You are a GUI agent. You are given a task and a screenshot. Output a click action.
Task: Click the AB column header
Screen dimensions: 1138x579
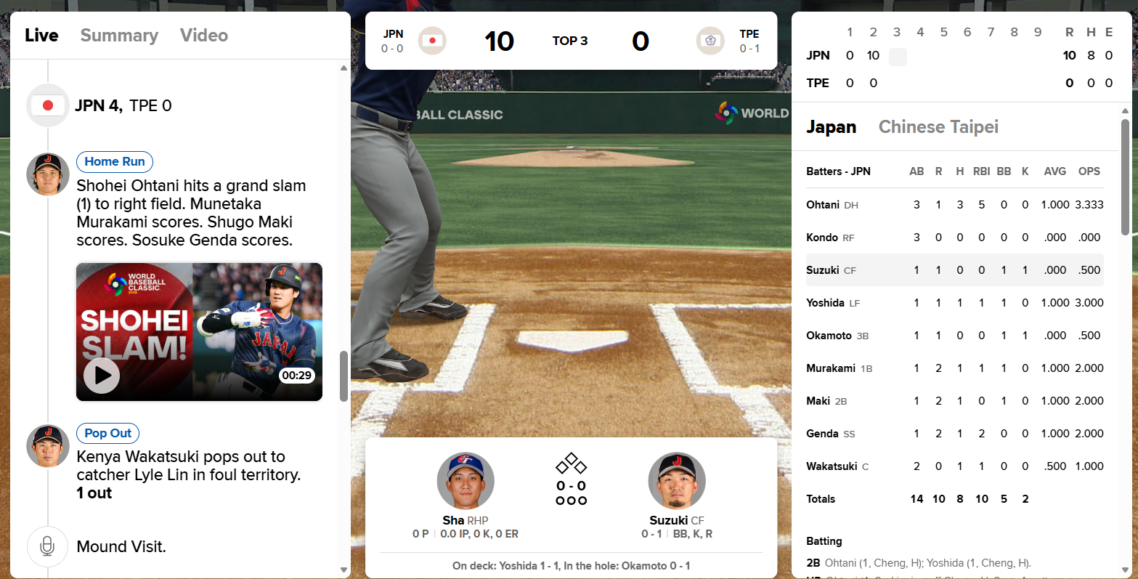917,171
